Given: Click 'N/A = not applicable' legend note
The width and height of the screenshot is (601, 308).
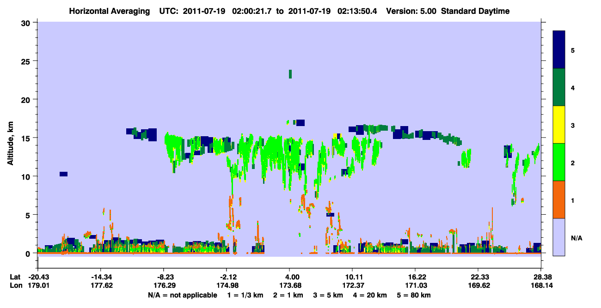Looking at the screenshot, I should (x=182, y=295).
